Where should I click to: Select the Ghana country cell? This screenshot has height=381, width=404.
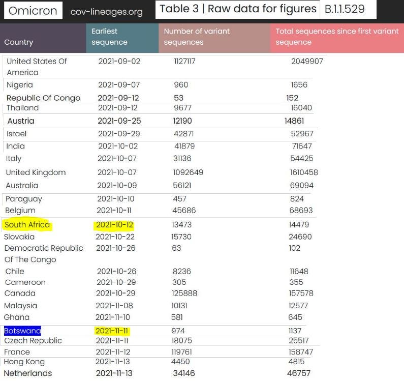tap(17, 317)
